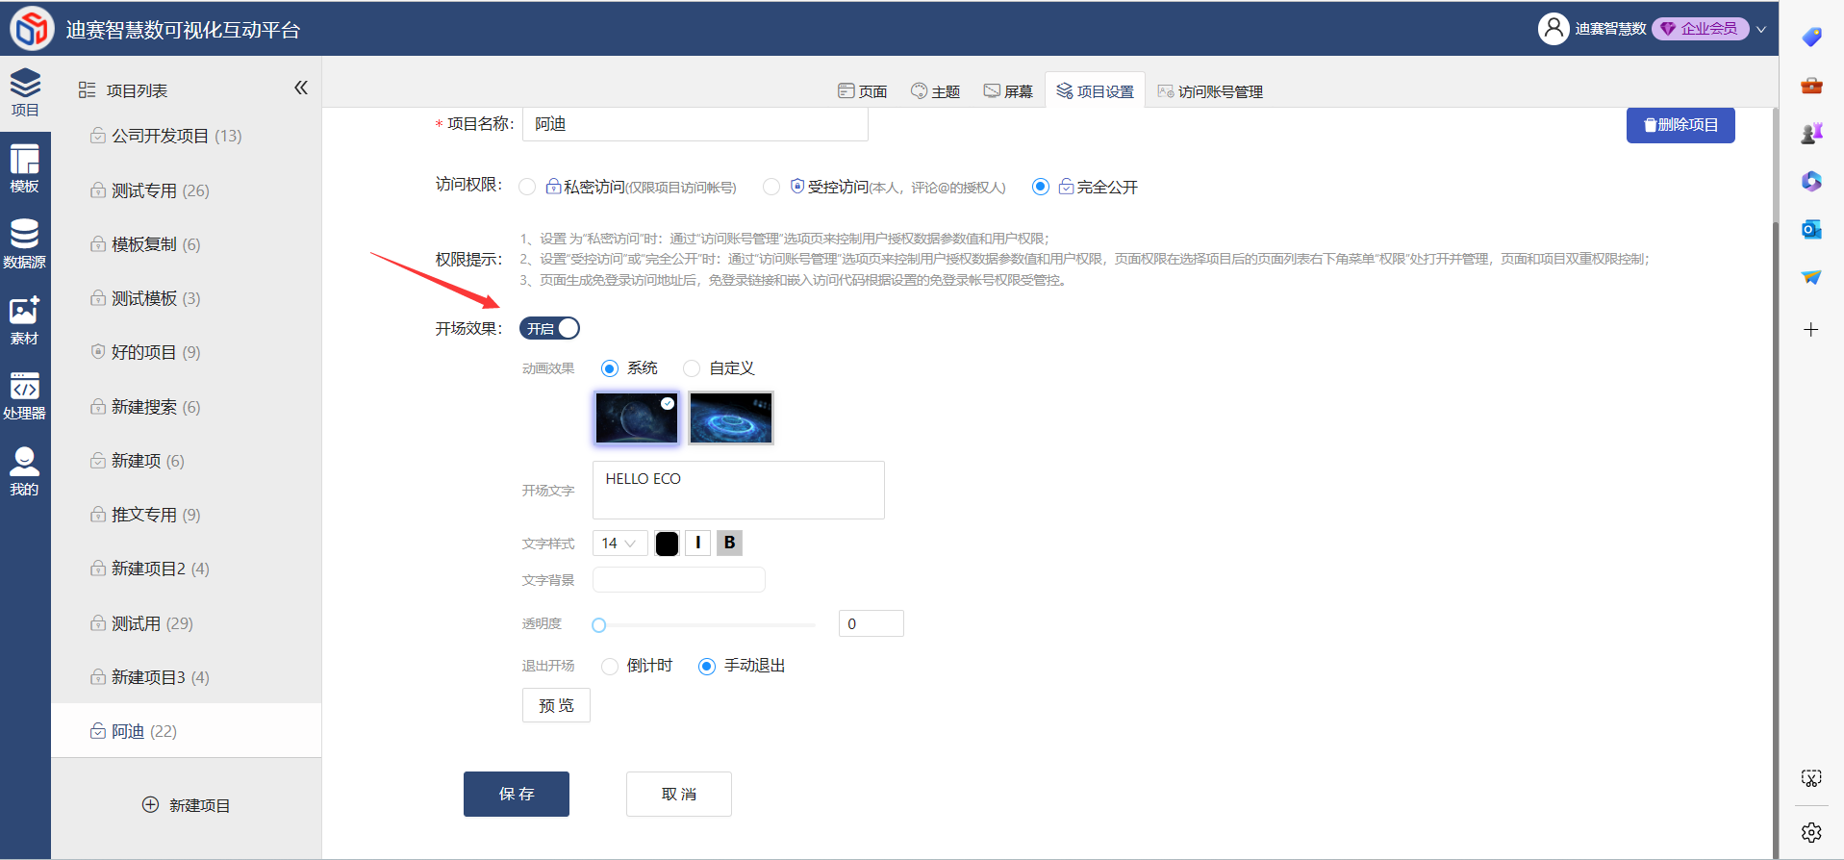
Task: Click the paper plane icon in sidebar
Action: coord(1811,277)
